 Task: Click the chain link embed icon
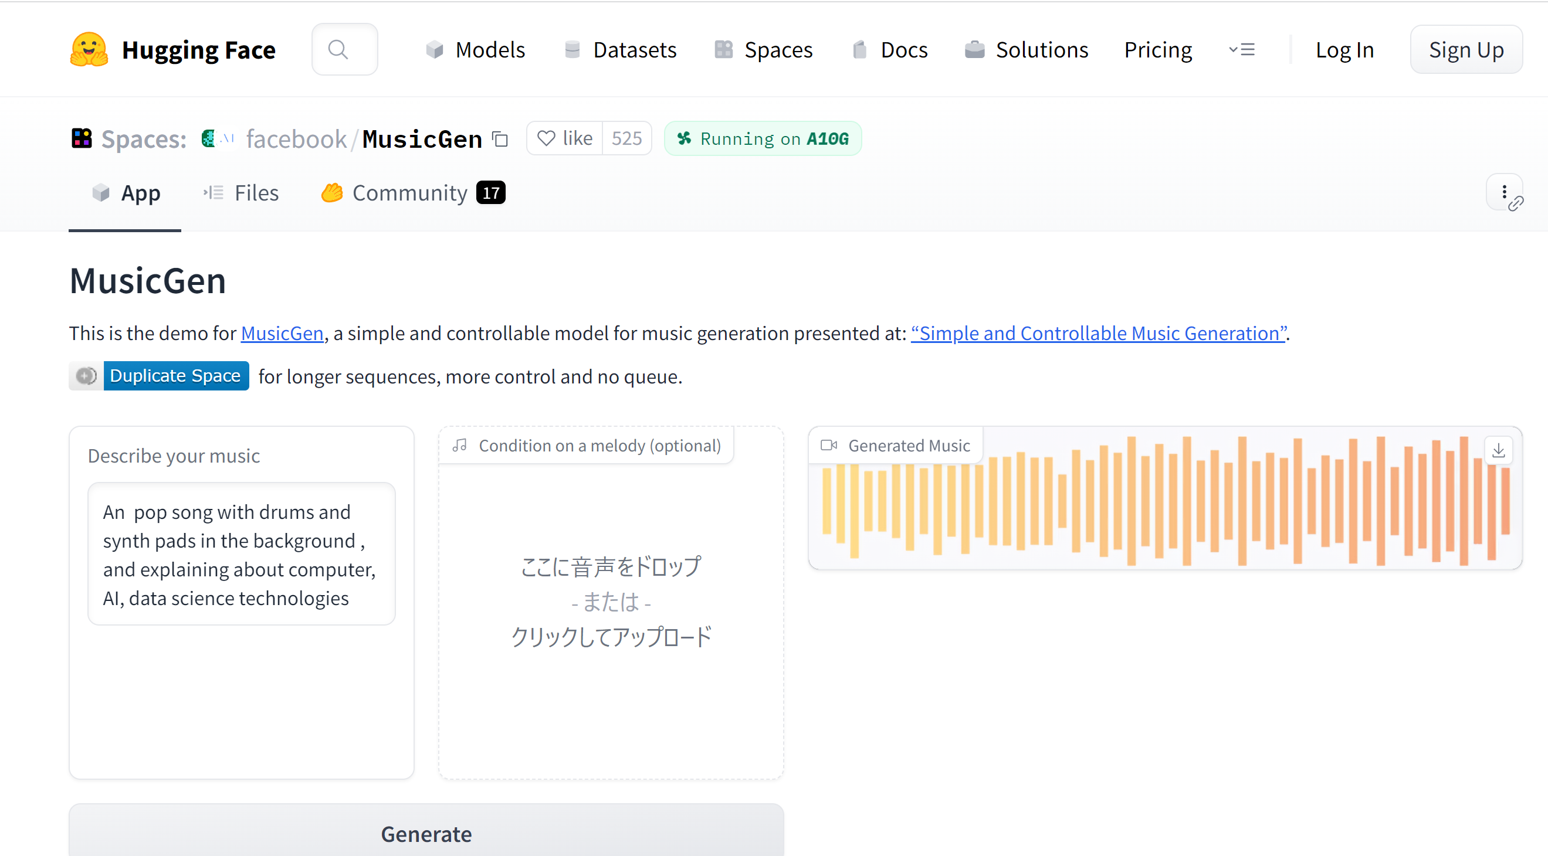pyautogui.click(x=1516, y=204)
